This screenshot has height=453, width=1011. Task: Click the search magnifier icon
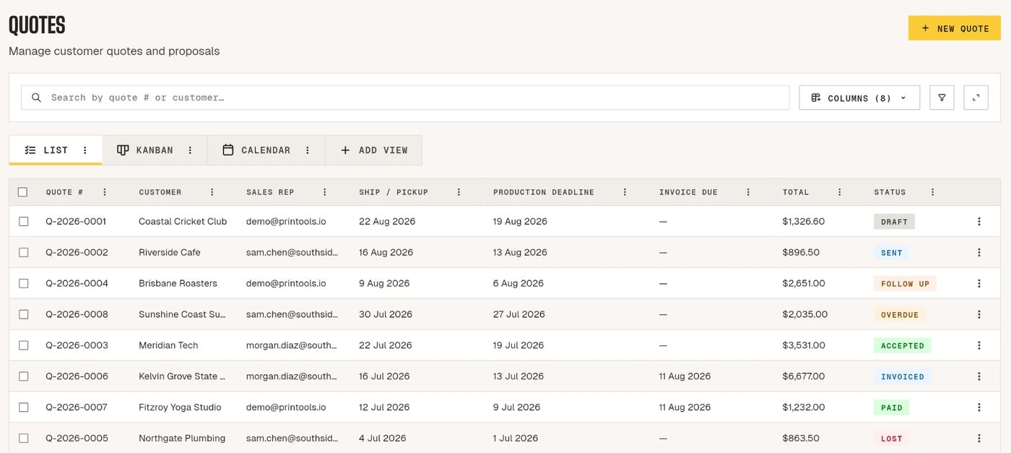pos(37,98)
